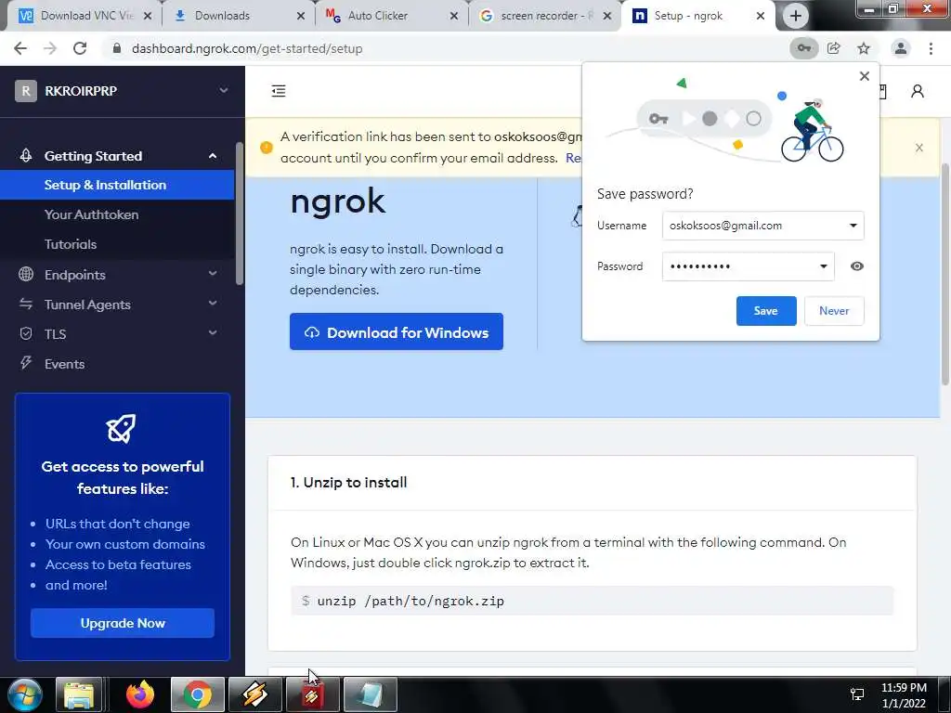This screenshot has width=951, height=713.
Task: Select Setup & Installation in sidebar
Action: tap(117, 185)
